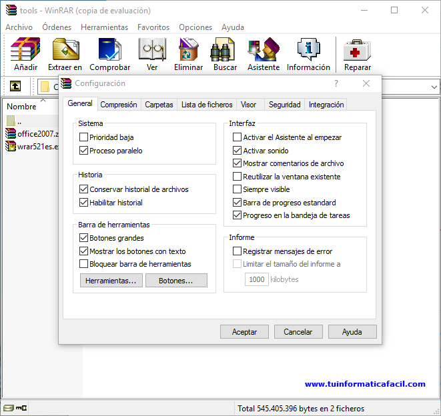Click the Configuración dialog help question mark
This screenshot has height=416, width=441.
[336, 83]
